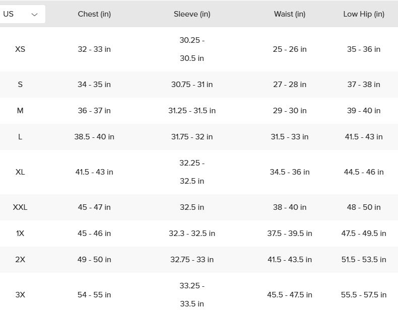
Task: Select the S size row label
Action: 20,85
